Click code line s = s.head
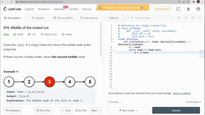The height and width of the screenshot is (115, 205). pos(142,52)
